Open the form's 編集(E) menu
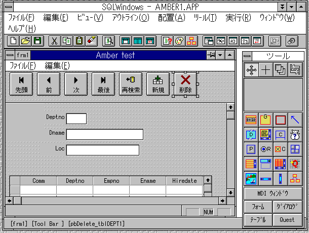309x233 pixels. 57,66
